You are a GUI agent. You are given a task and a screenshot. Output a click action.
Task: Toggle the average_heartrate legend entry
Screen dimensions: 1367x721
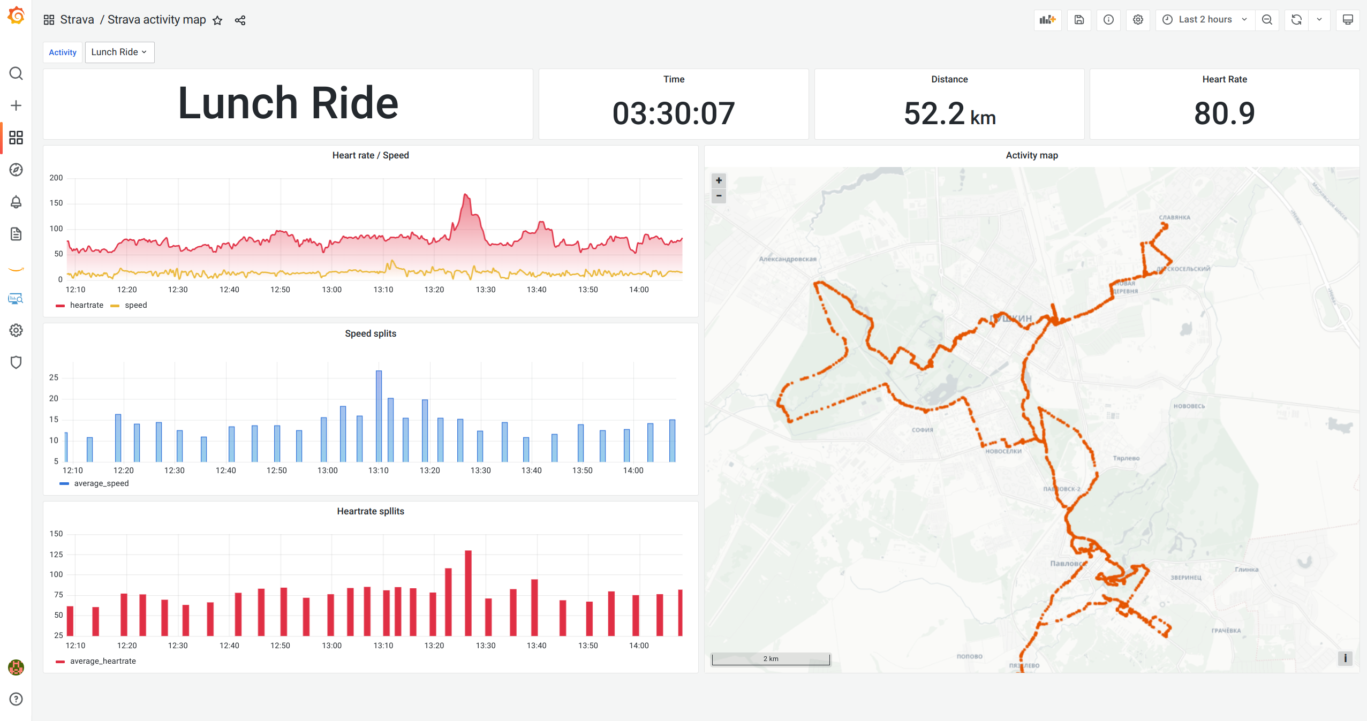(x=103, y=661)
